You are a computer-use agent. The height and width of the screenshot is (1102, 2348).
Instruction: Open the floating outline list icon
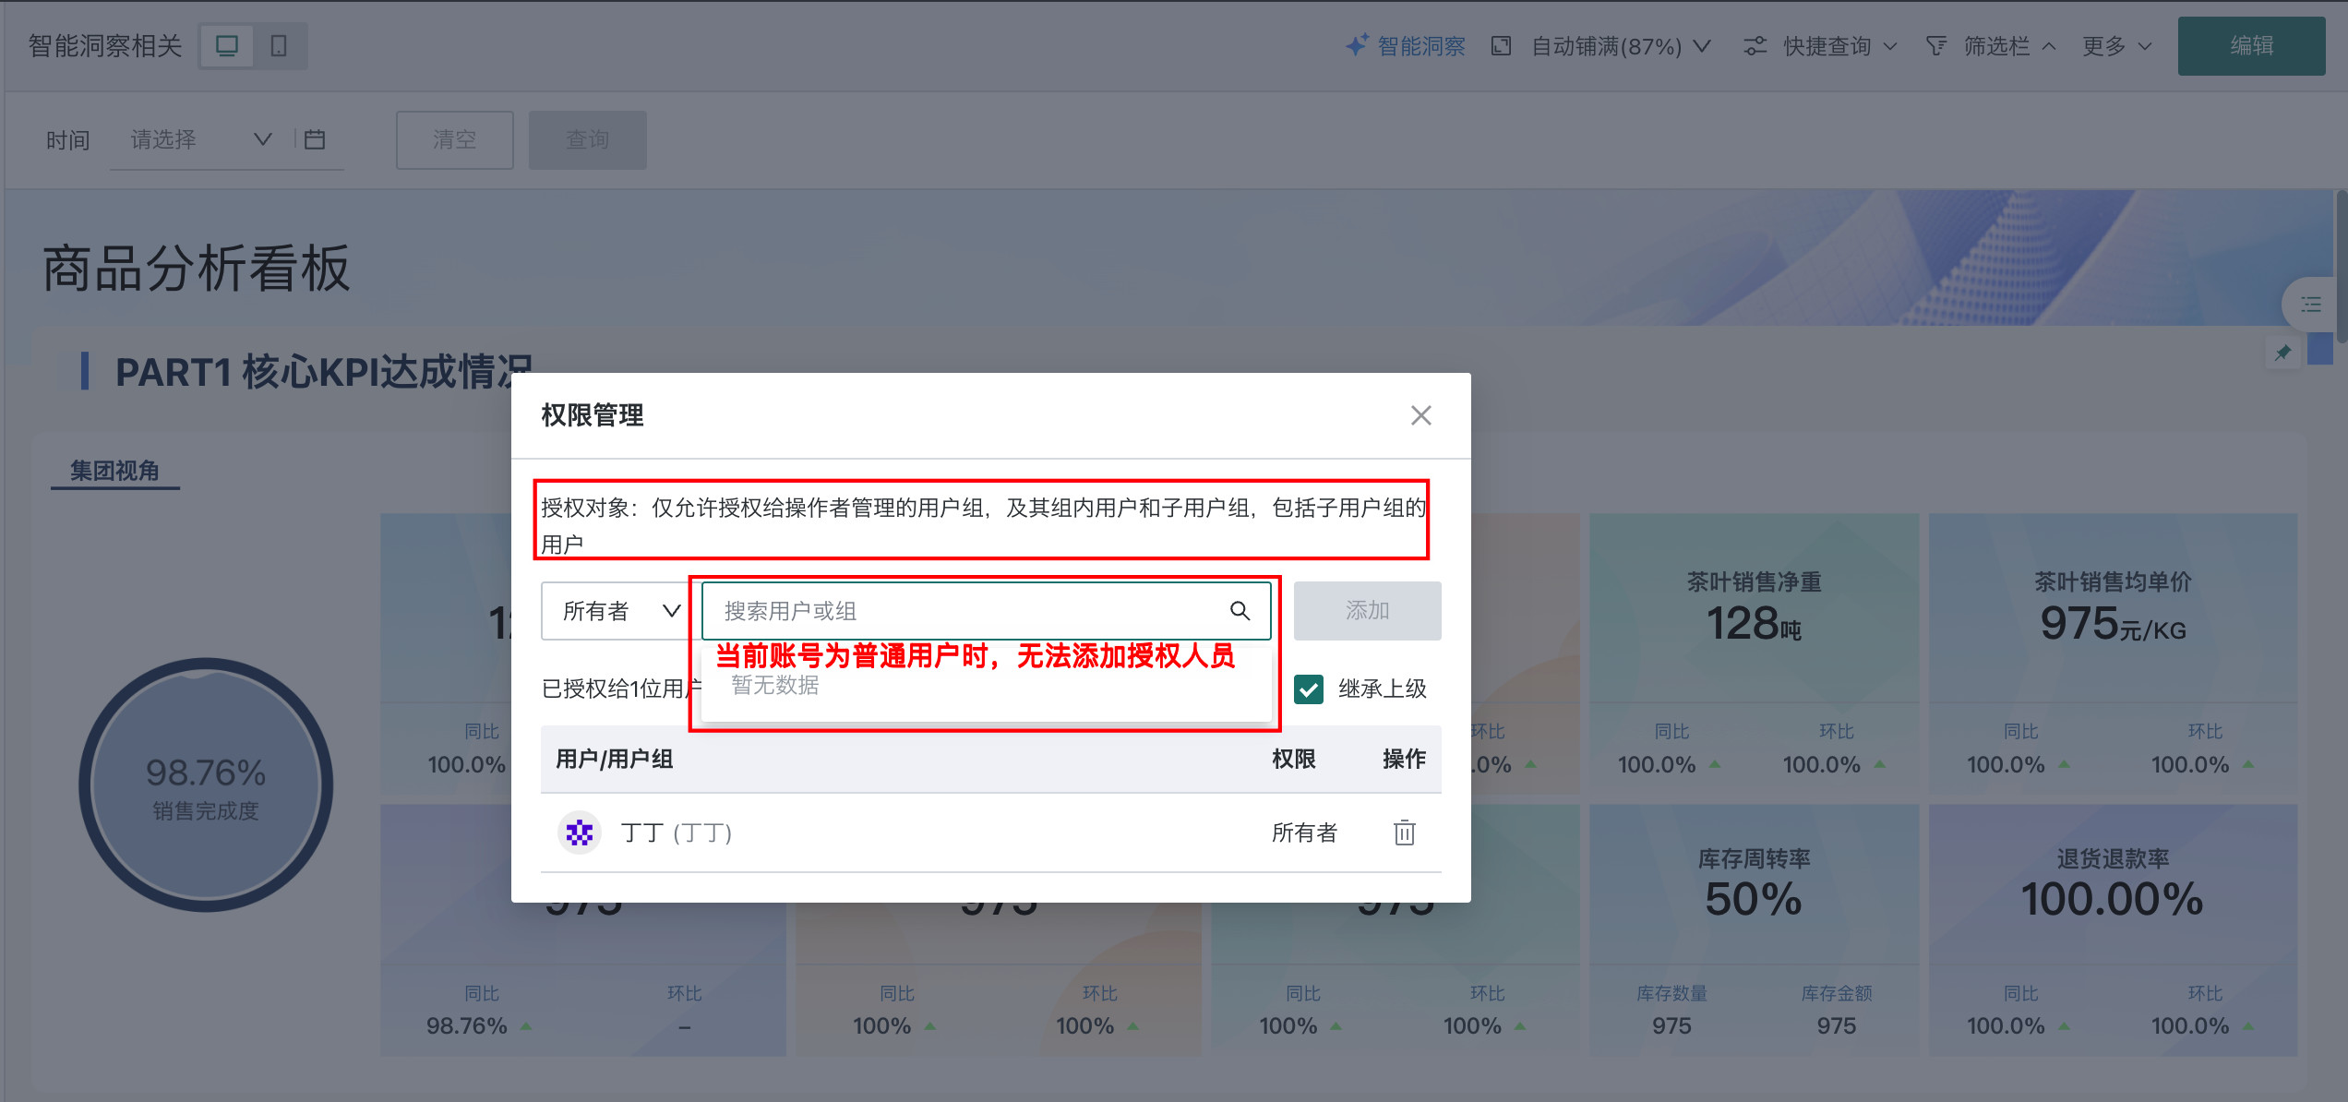tap(2311, 305)
